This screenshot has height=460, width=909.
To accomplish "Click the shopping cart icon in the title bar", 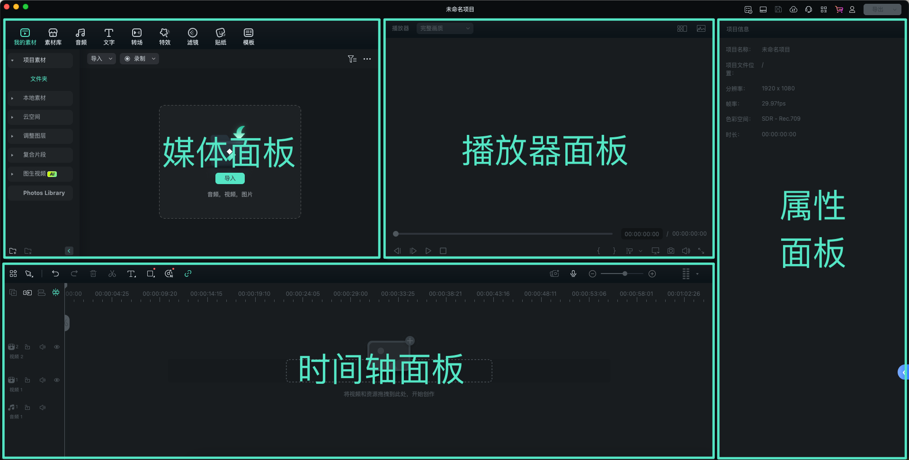I will (839, 9).
